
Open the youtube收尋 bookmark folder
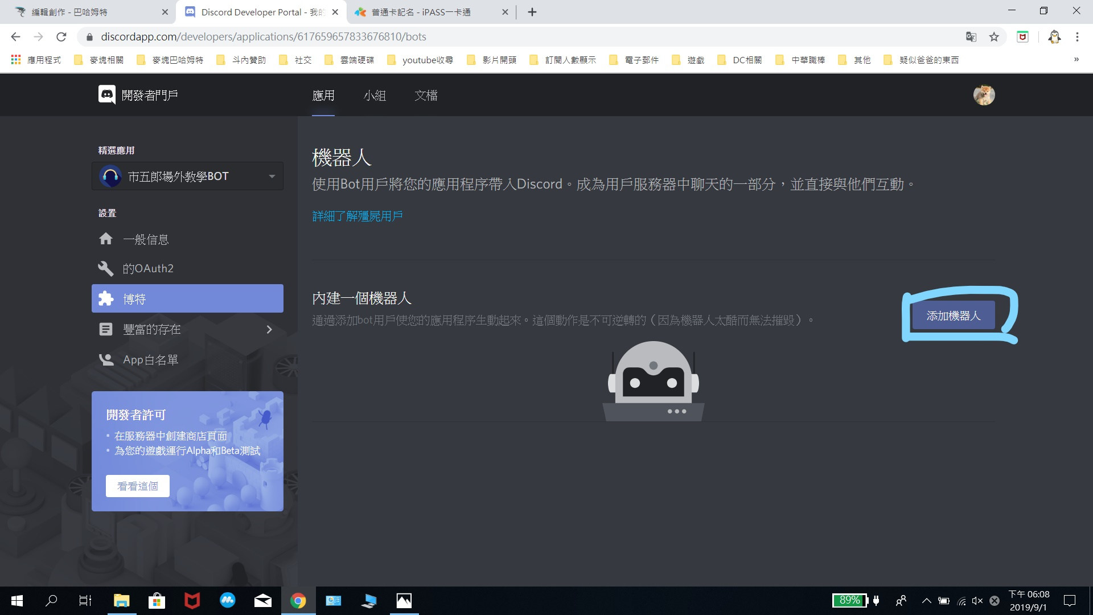[420, 60]
